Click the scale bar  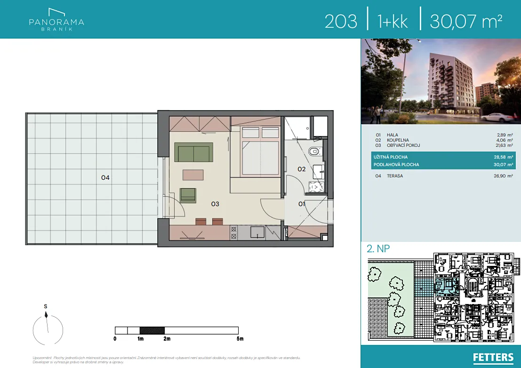(x=176, y=330)
